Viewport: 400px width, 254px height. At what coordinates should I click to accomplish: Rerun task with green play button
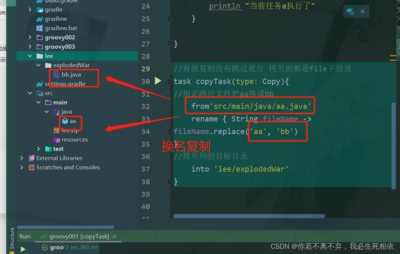pos(23,249)
